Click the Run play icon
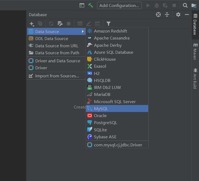The width and height of the screenshot is (199, 181). pos(148,5)
